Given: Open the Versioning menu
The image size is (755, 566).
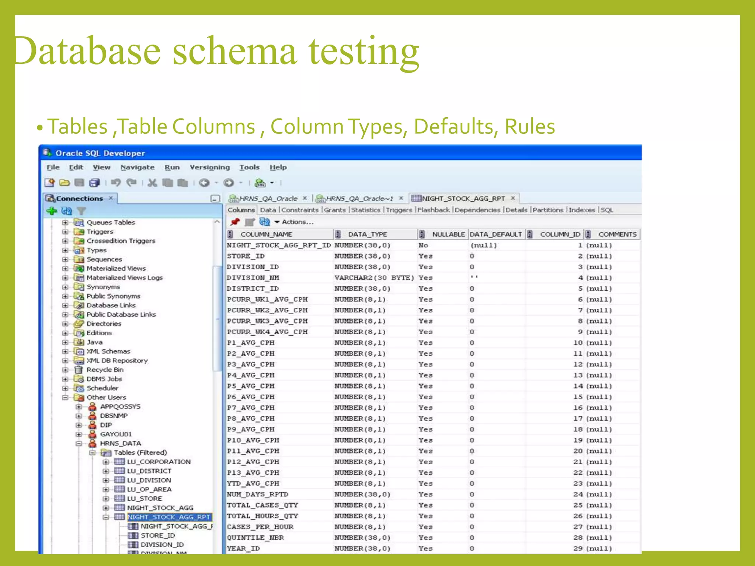Looking at the screenshot, I should pyautogui.click(x=210, y=167).
